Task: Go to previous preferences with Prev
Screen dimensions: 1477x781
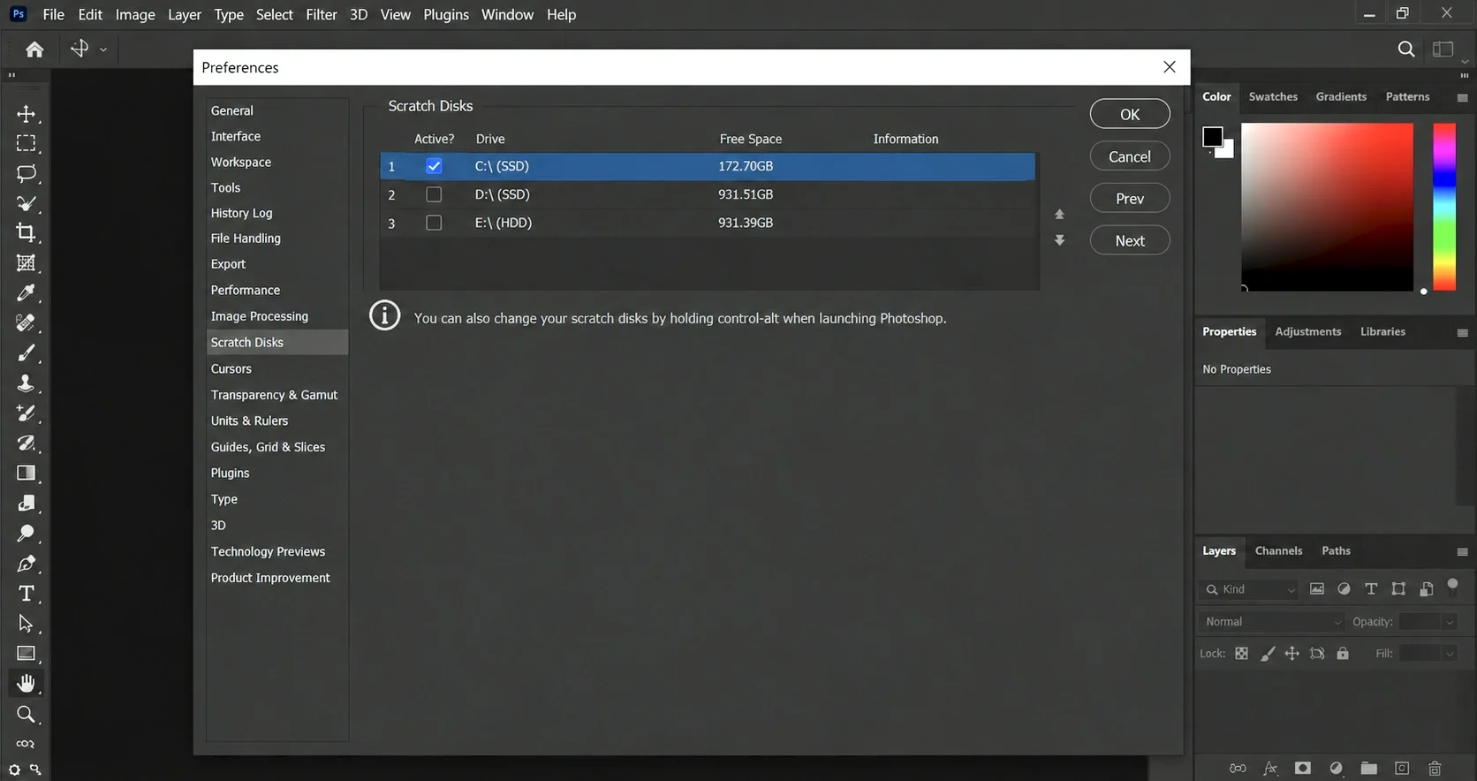Action: point(1130,199)
